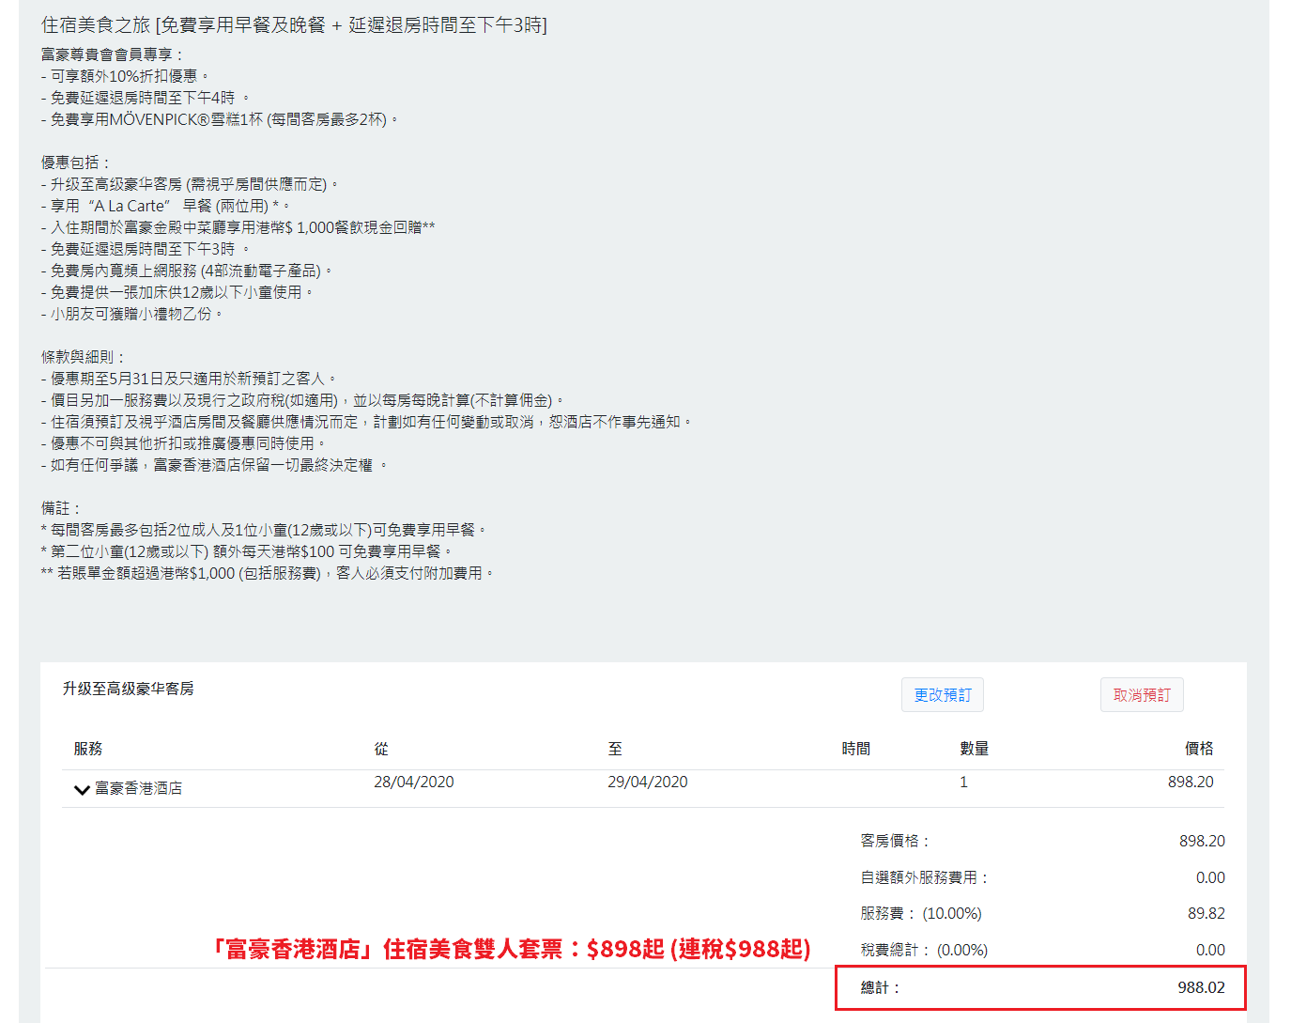Click the 加床供12歲以下小童 line
The width and height of the screenshot is (1291, 1023).
click(177, 292)
